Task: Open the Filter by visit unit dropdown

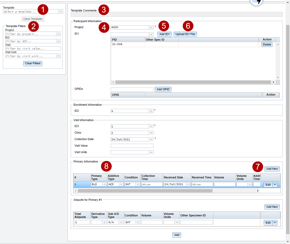Action: point(58,56)
